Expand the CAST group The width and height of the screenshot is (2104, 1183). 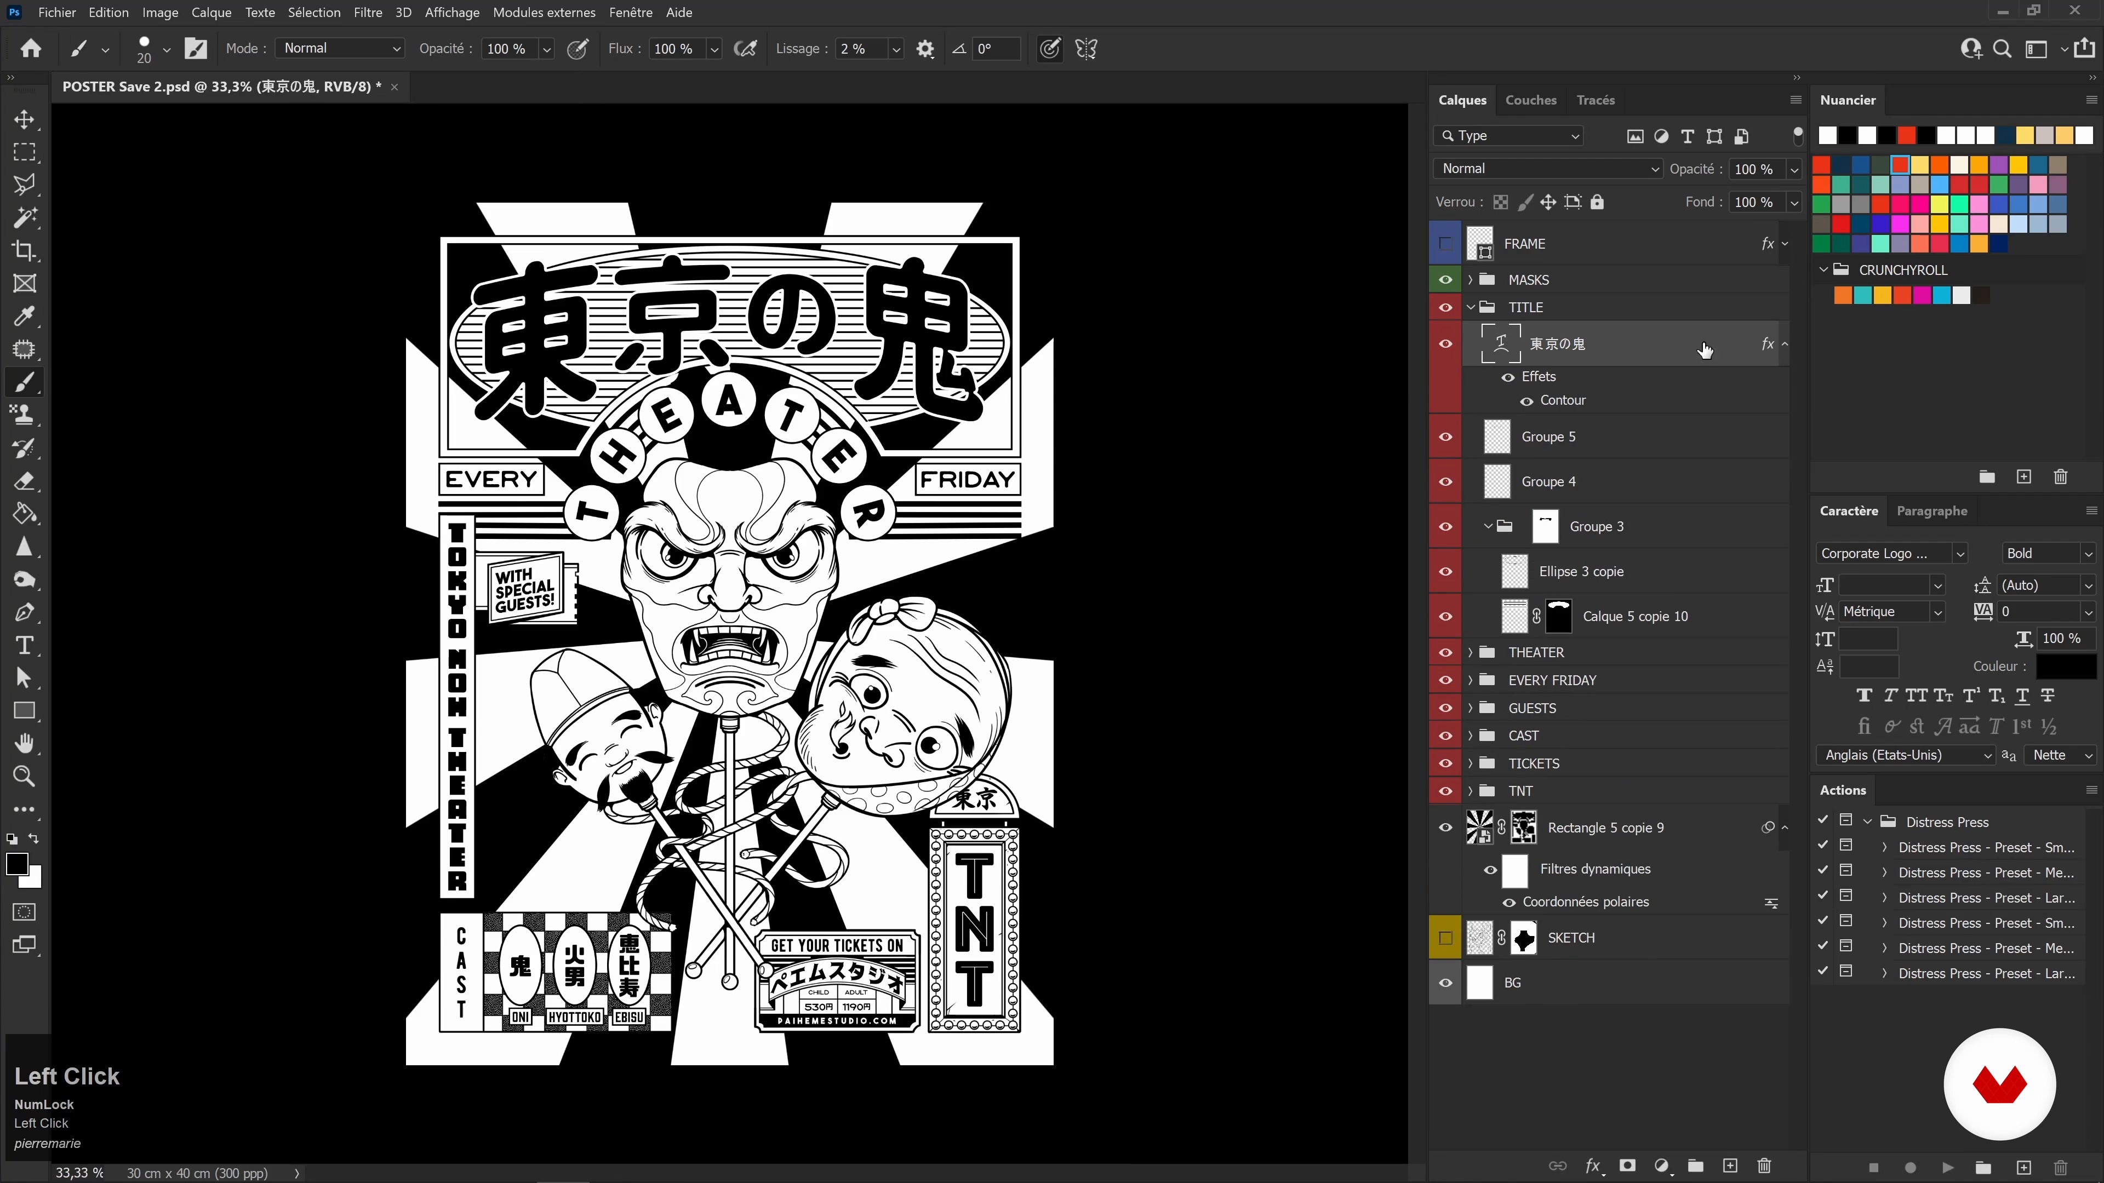pyautogui.click(x=1470, y=736)
